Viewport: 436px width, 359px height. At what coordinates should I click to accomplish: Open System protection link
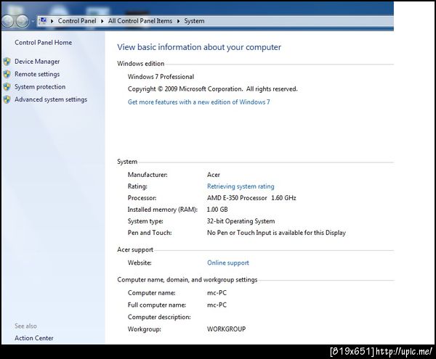point(40,87)
